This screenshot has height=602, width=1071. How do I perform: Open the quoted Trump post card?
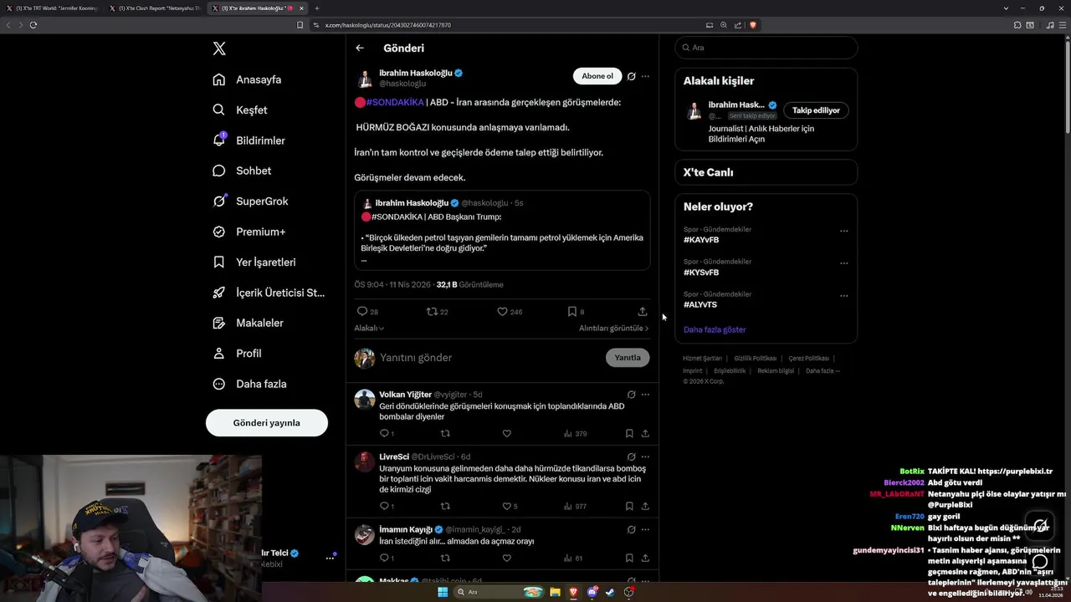pos(502,230)
